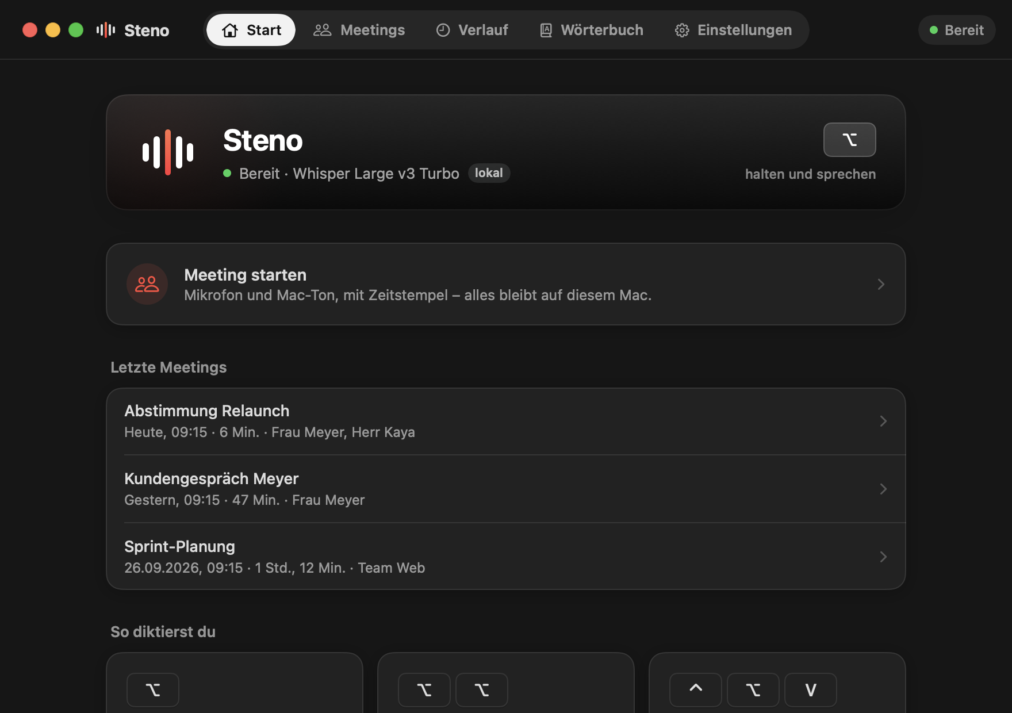Click the first Option key in the double-Option card
The image size is (1012, 713).
(424, 690)
